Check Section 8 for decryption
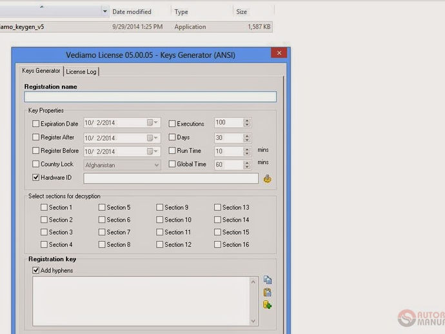The width and height of the screenshot is (445, 334). [102, 244]
